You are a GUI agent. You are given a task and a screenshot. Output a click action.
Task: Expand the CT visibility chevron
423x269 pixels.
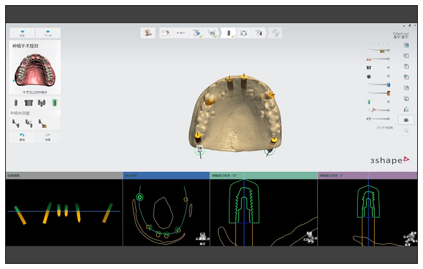(x=380, y=127)
